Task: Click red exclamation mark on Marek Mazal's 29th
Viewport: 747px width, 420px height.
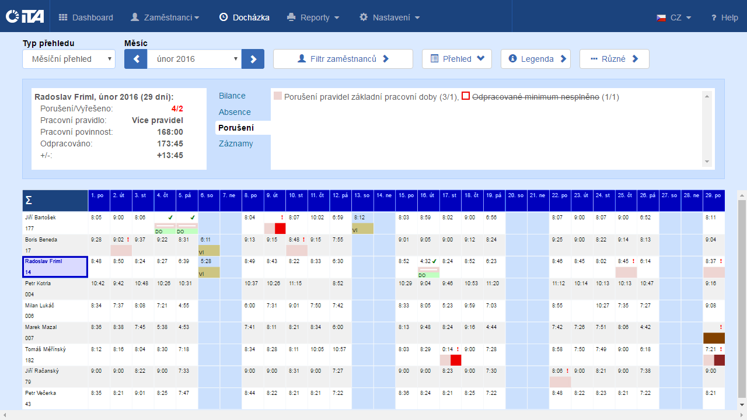Action: [x=721, y=327]
